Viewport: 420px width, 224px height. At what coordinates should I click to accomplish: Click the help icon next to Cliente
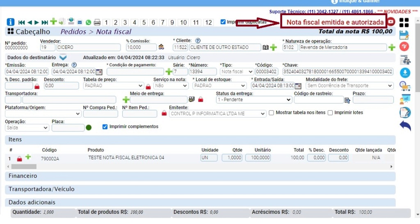point(198,41)
